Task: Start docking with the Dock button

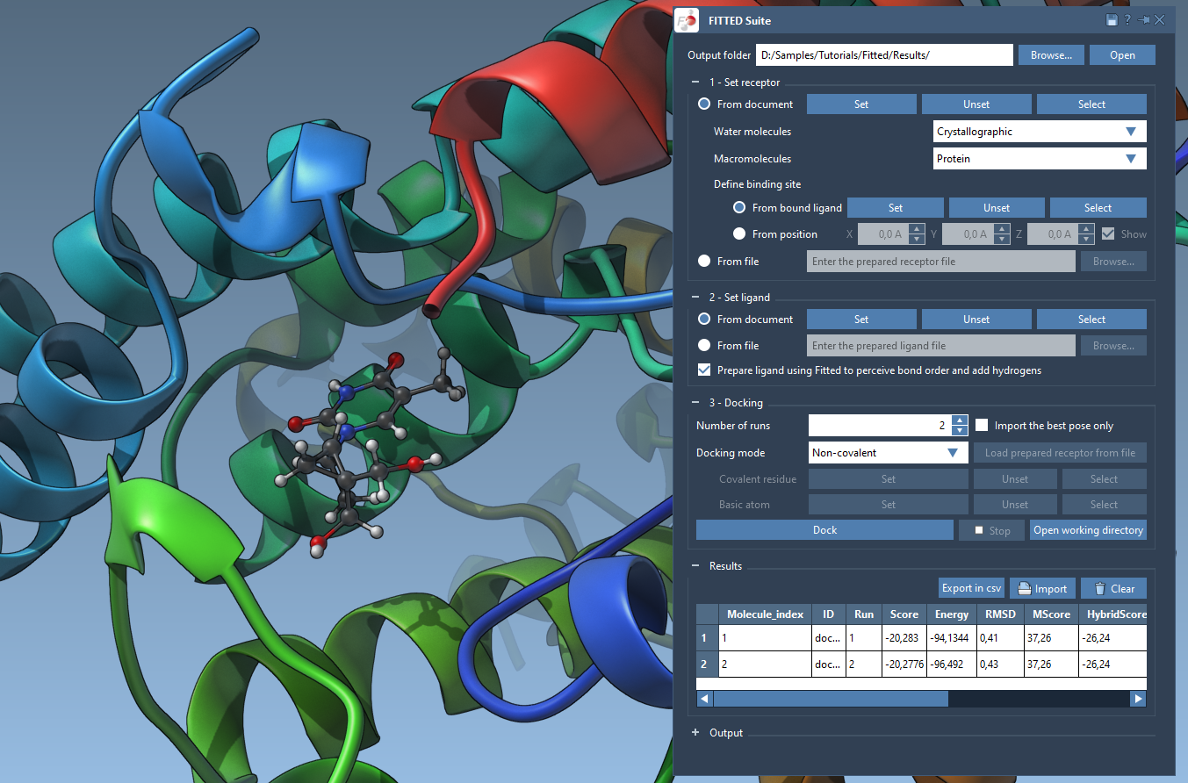Action: 824,530
